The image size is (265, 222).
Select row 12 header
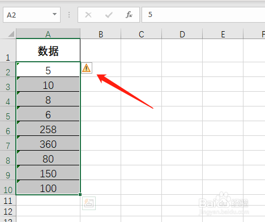(8, 211)
